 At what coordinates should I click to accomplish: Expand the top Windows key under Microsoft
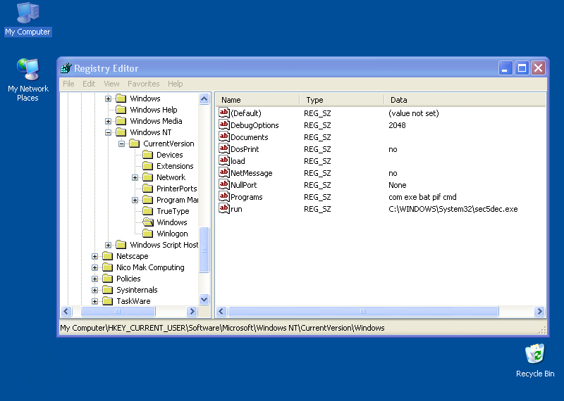tap(108, 98)
